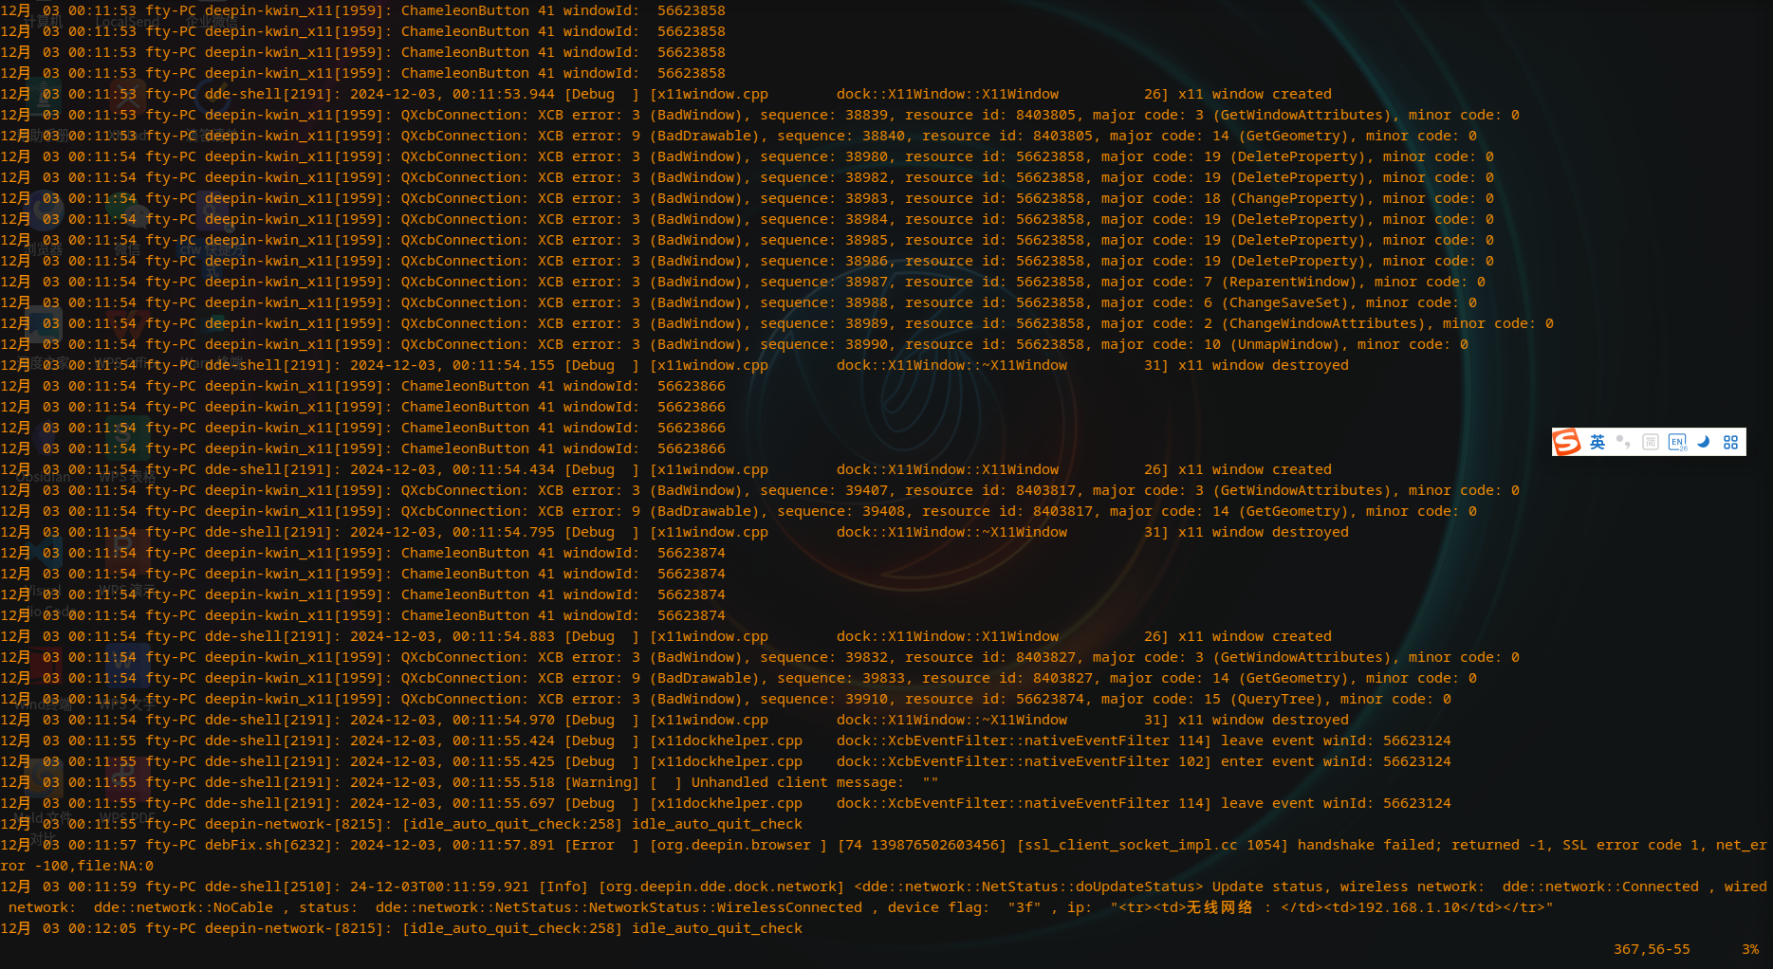Click the Sogou input method logo
Screen dimensions: 1773x969
click(x=1567, y=442)
